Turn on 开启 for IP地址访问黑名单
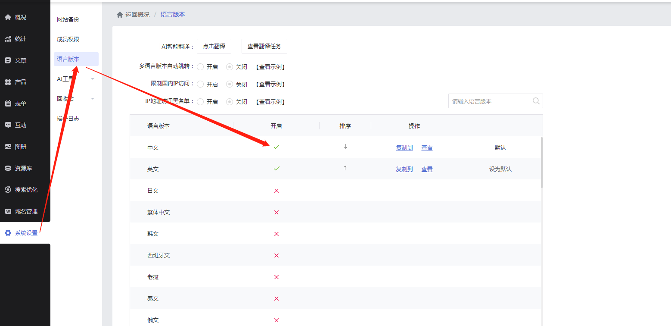Image resolution: width=671 pixels, height=326 pixels. coord(200,102)
